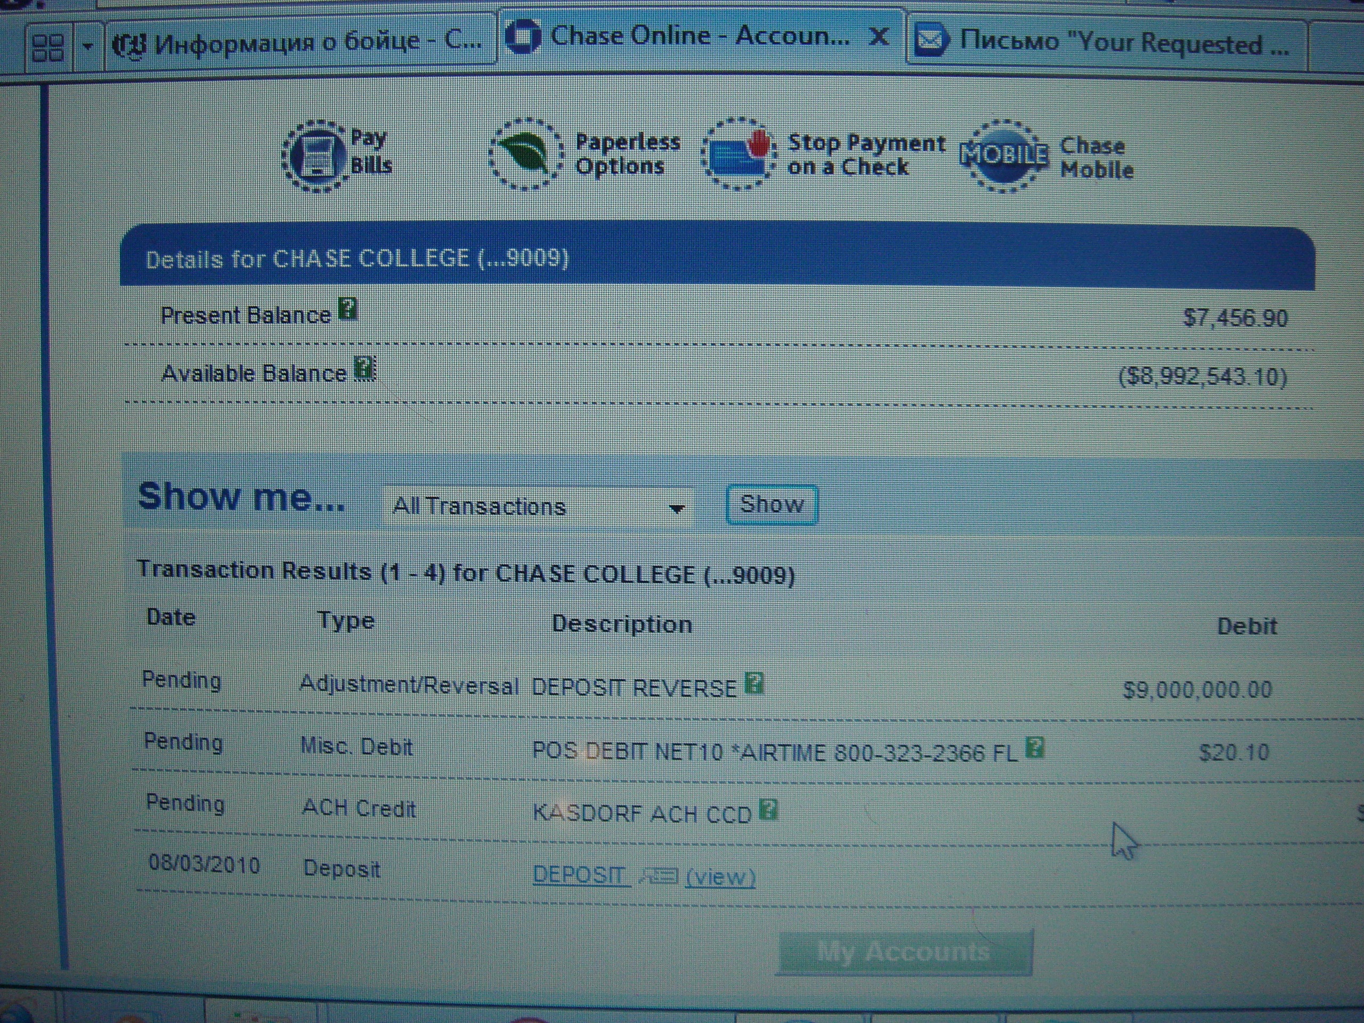Viewport: 1364px width, 1023px height.
Task: Click the Type column header
Action: click(346, 620)
